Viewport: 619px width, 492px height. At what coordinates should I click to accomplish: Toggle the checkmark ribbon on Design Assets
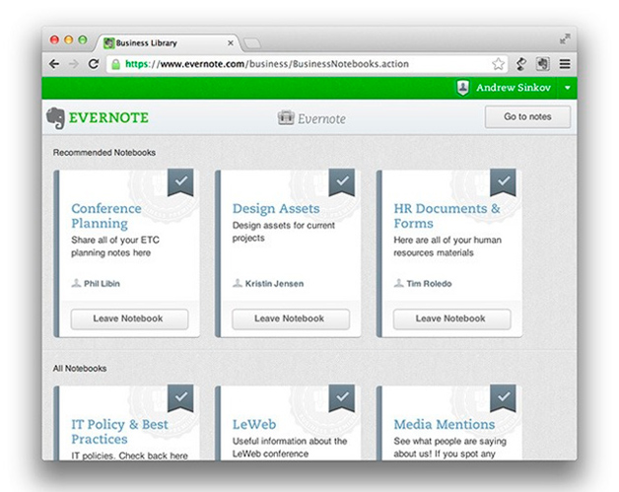pyautogui.click(x=342, y=182)
